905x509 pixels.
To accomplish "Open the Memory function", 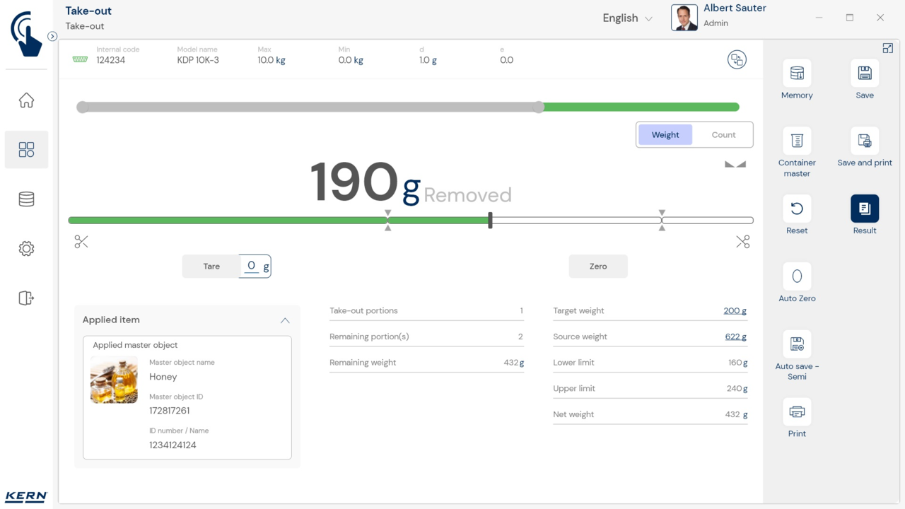I will [797, 74].
